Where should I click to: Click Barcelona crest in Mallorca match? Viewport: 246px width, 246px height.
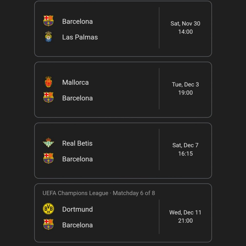(x=48, y=97)
